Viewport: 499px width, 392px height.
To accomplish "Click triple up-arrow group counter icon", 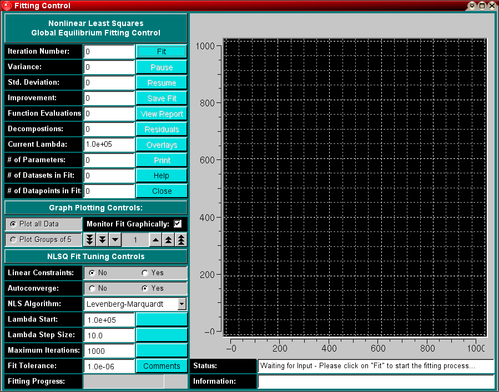I will point(181,240).
